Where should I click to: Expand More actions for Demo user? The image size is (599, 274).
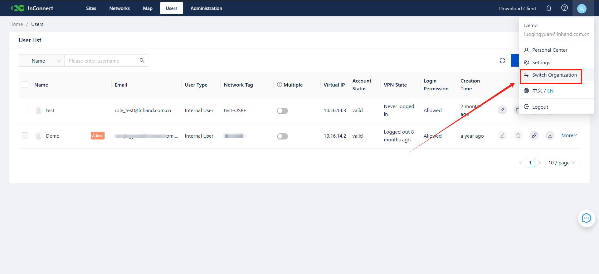point(569,135)
